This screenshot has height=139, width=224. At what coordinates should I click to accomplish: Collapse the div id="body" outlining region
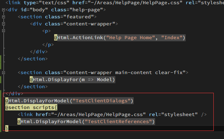click(4, 10)
